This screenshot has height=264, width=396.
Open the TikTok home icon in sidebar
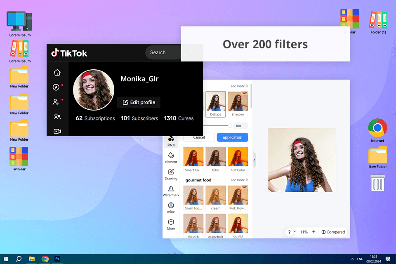click(57, 73)
